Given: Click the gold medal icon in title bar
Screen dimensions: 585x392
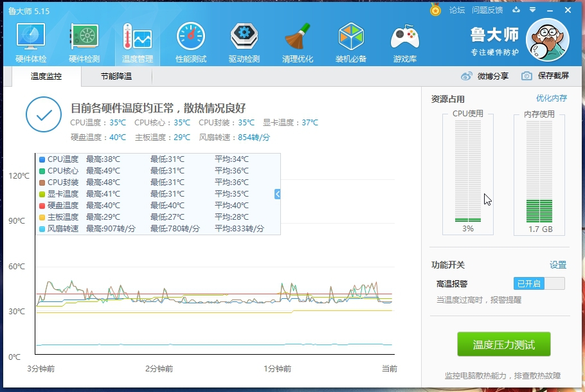Looking at the screenshot, I should pos(435,10).
